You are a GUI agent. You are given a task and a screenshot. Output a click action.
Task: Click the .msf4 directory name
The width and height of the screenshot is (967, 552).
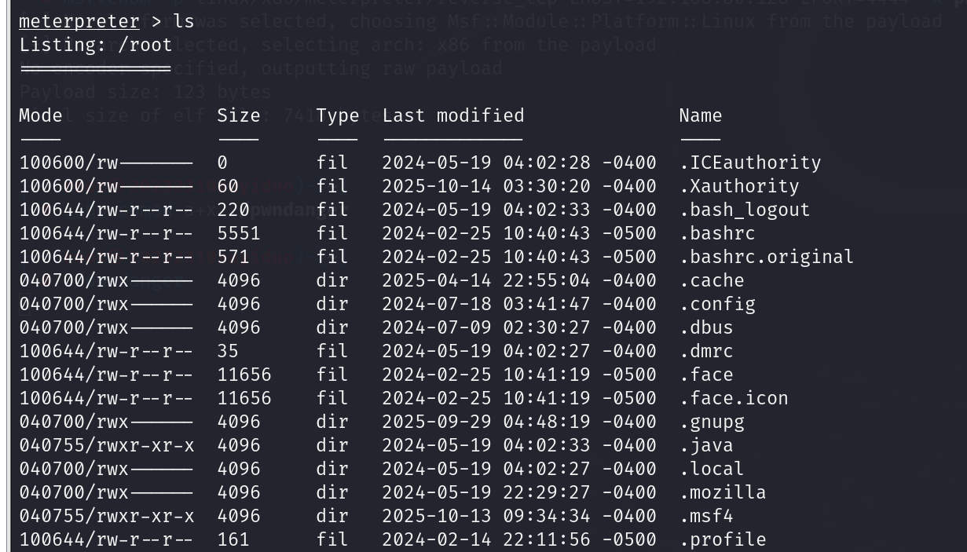(705, 516)
